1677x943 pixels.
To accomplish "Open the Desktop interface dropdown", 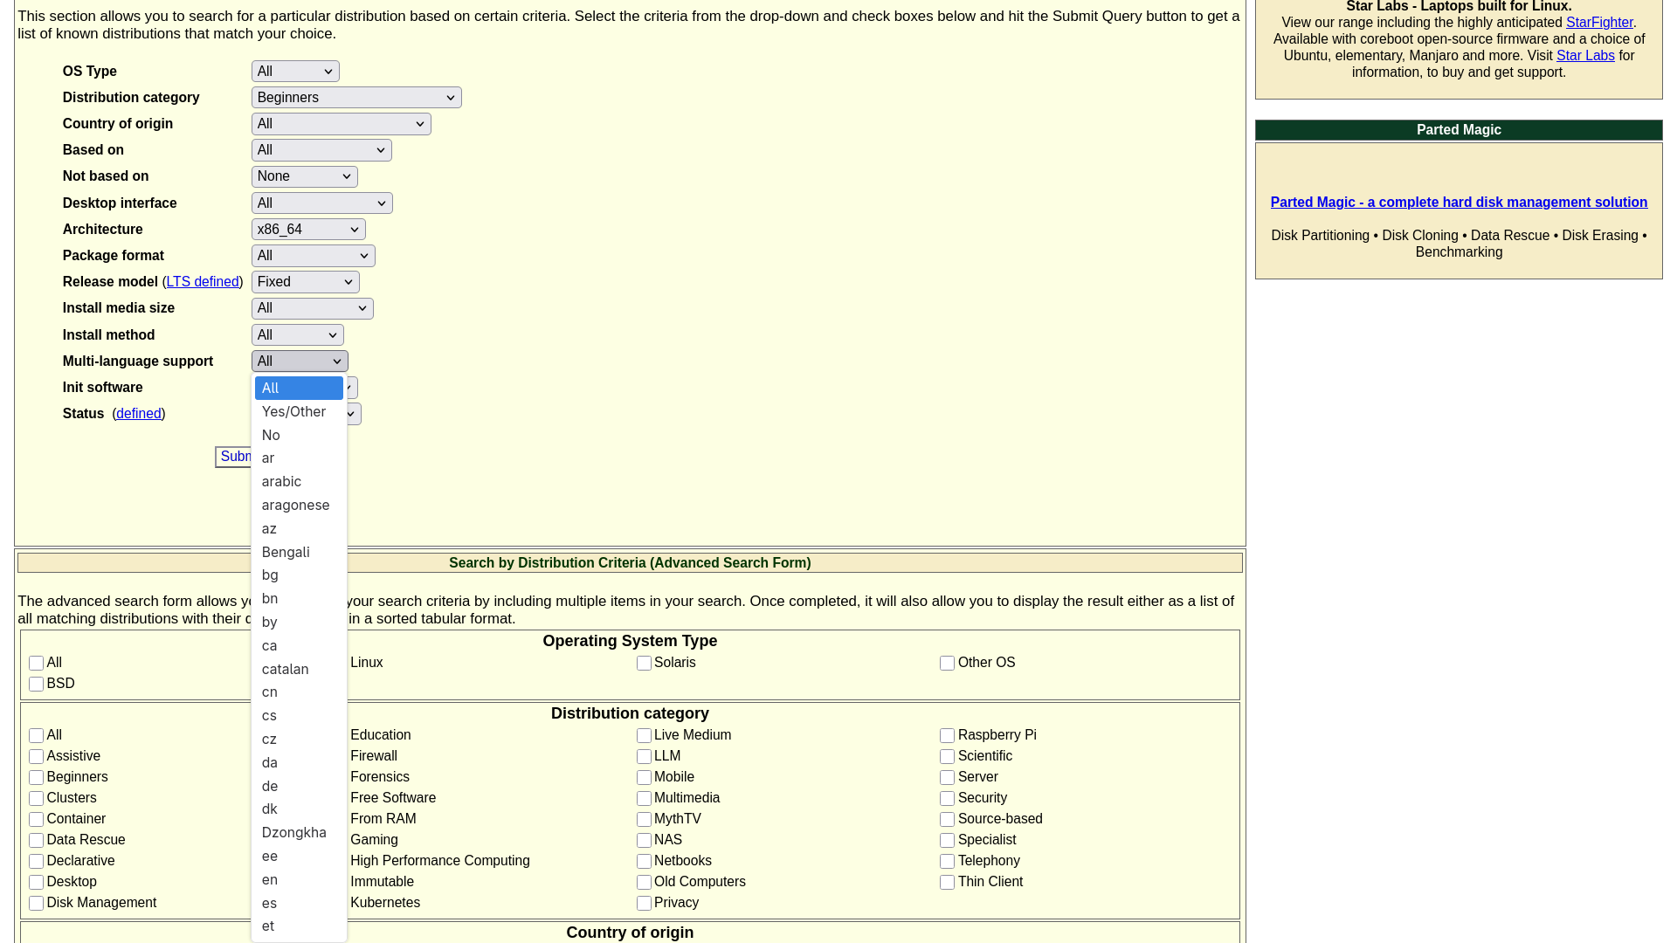I will point(321,203).
